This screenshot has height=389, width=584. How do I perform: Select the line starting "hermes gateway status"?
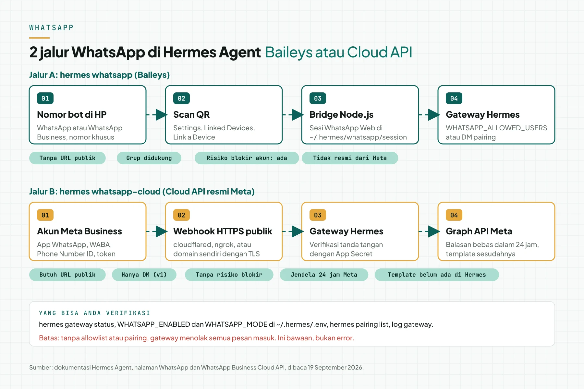click(236, 324)
